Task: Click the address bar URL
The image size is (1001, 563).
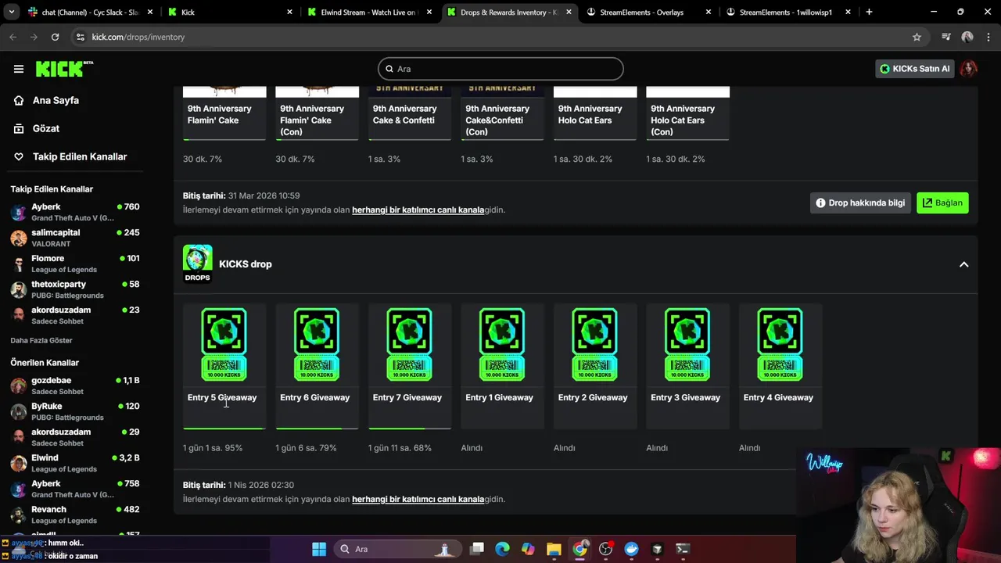Action: 138,37
